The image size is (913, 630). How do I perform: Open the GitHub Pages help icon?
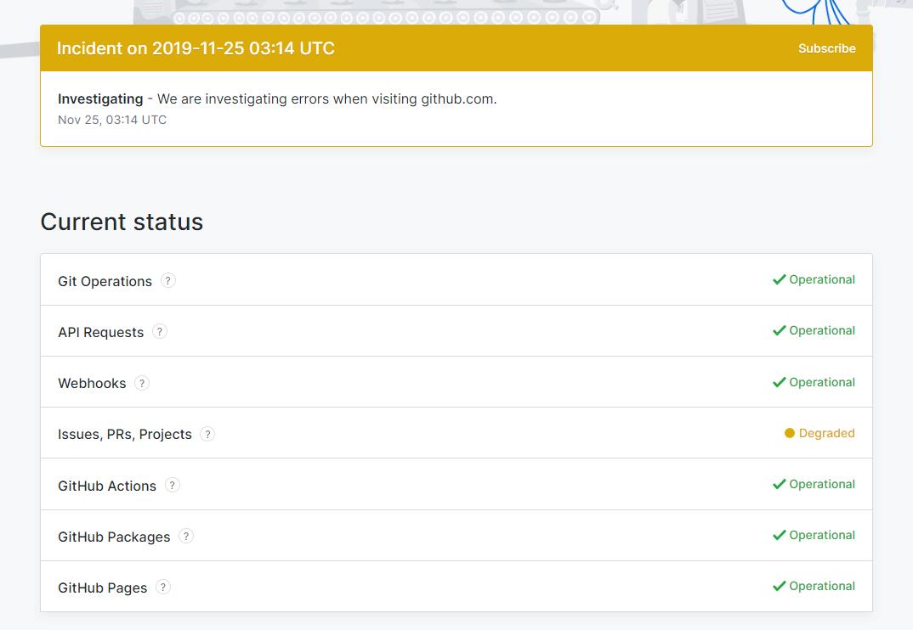click(163, 587)
